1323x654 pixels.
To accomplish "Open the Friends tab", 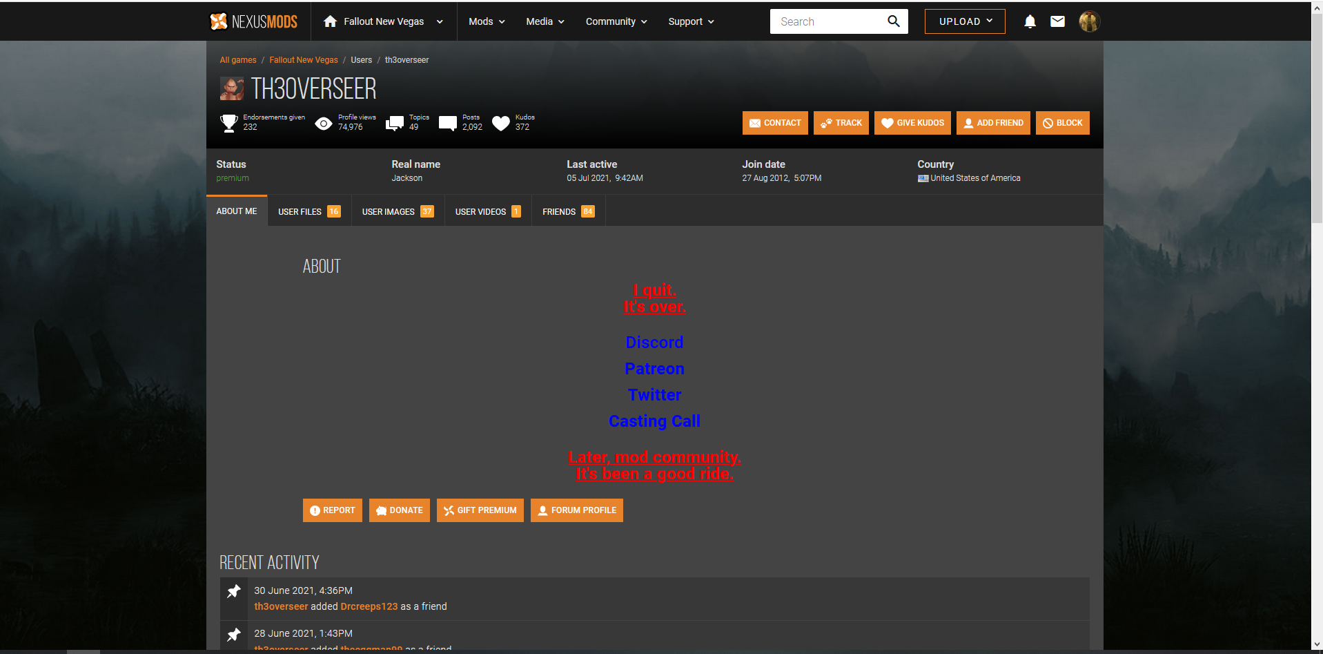I will (568, 211).
